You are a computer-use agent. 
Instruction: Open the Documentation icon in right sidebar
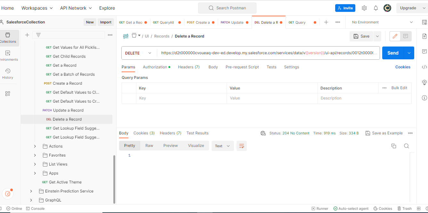[424, 36]
